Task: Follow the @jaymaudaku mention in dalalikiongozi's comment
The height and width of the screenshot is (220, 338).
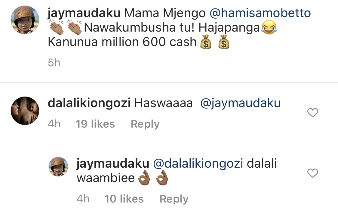Action: pyautogui.click(x=240, y=103)
